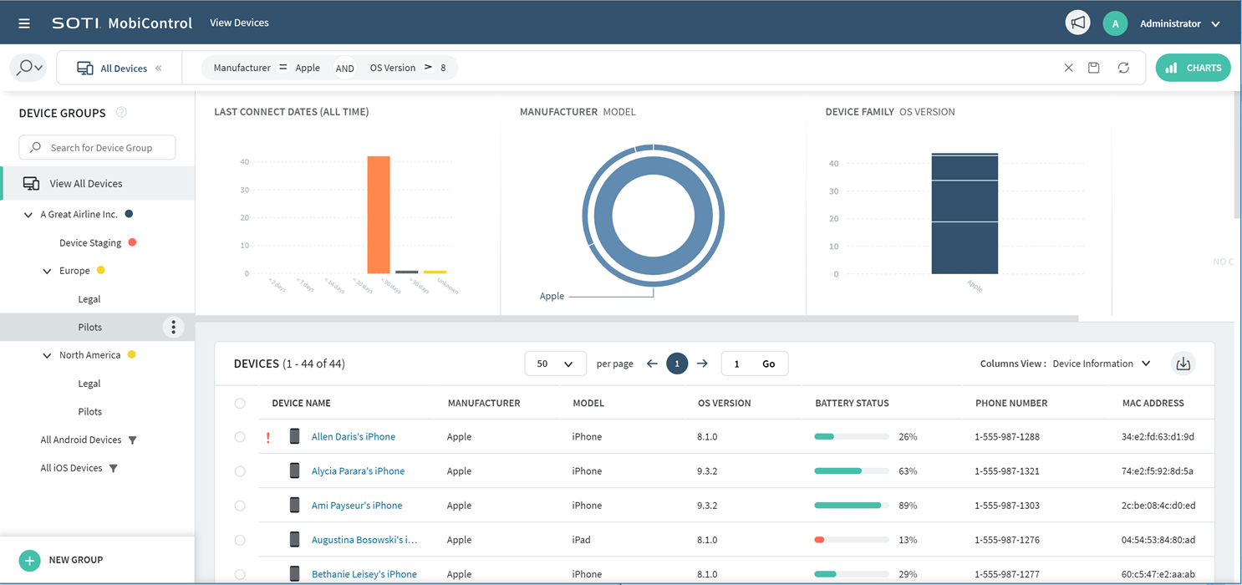Export the device list via download icon
1242x585 pixels.
coord(1183,364)
